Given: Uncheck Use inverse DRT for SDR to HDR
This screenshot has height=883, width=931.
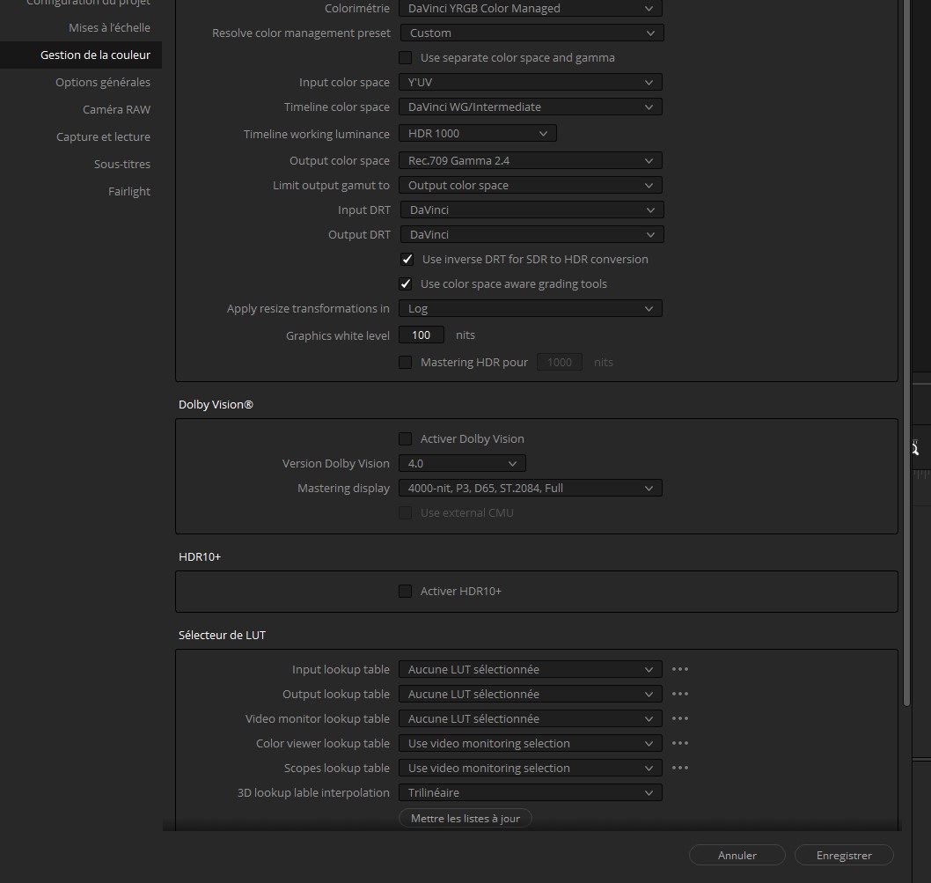Looking at the screenshot, I should 407,259.
